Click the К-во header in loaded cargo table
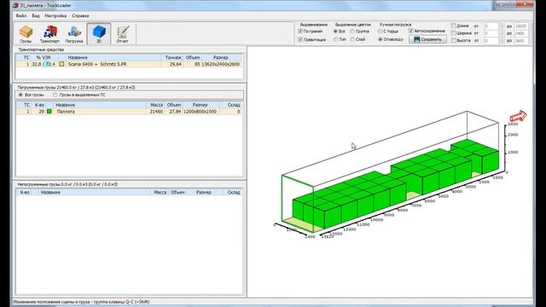The height and width of the screenshot is (307, 546). pyautogui.click(x=39, y=105)
